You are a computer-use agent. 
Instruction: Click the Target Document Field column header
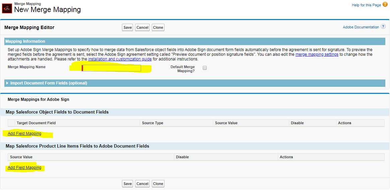tap(36, 123)
